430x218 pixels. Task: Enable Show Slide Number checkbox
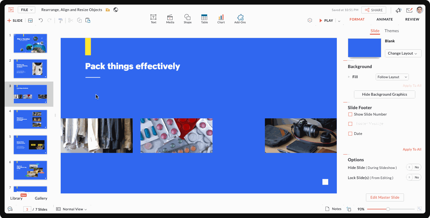350,114
